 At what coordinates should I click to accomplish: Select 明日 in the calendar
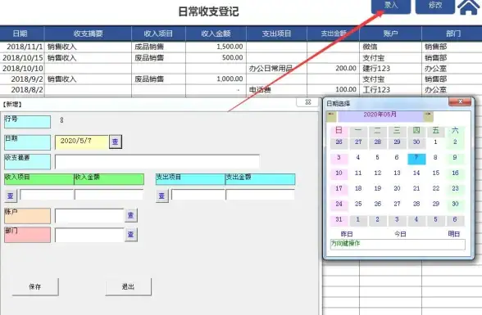click(454, 234)
